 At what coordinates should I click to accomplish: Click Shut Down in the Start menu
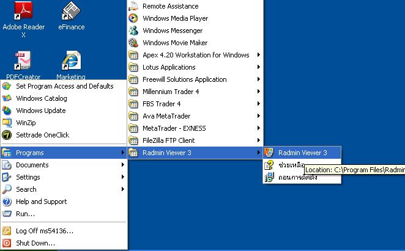click(x=35, y=243)
